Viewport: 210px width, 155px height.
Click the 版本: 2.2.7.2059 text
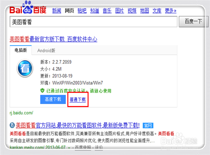tap(56, 62)
